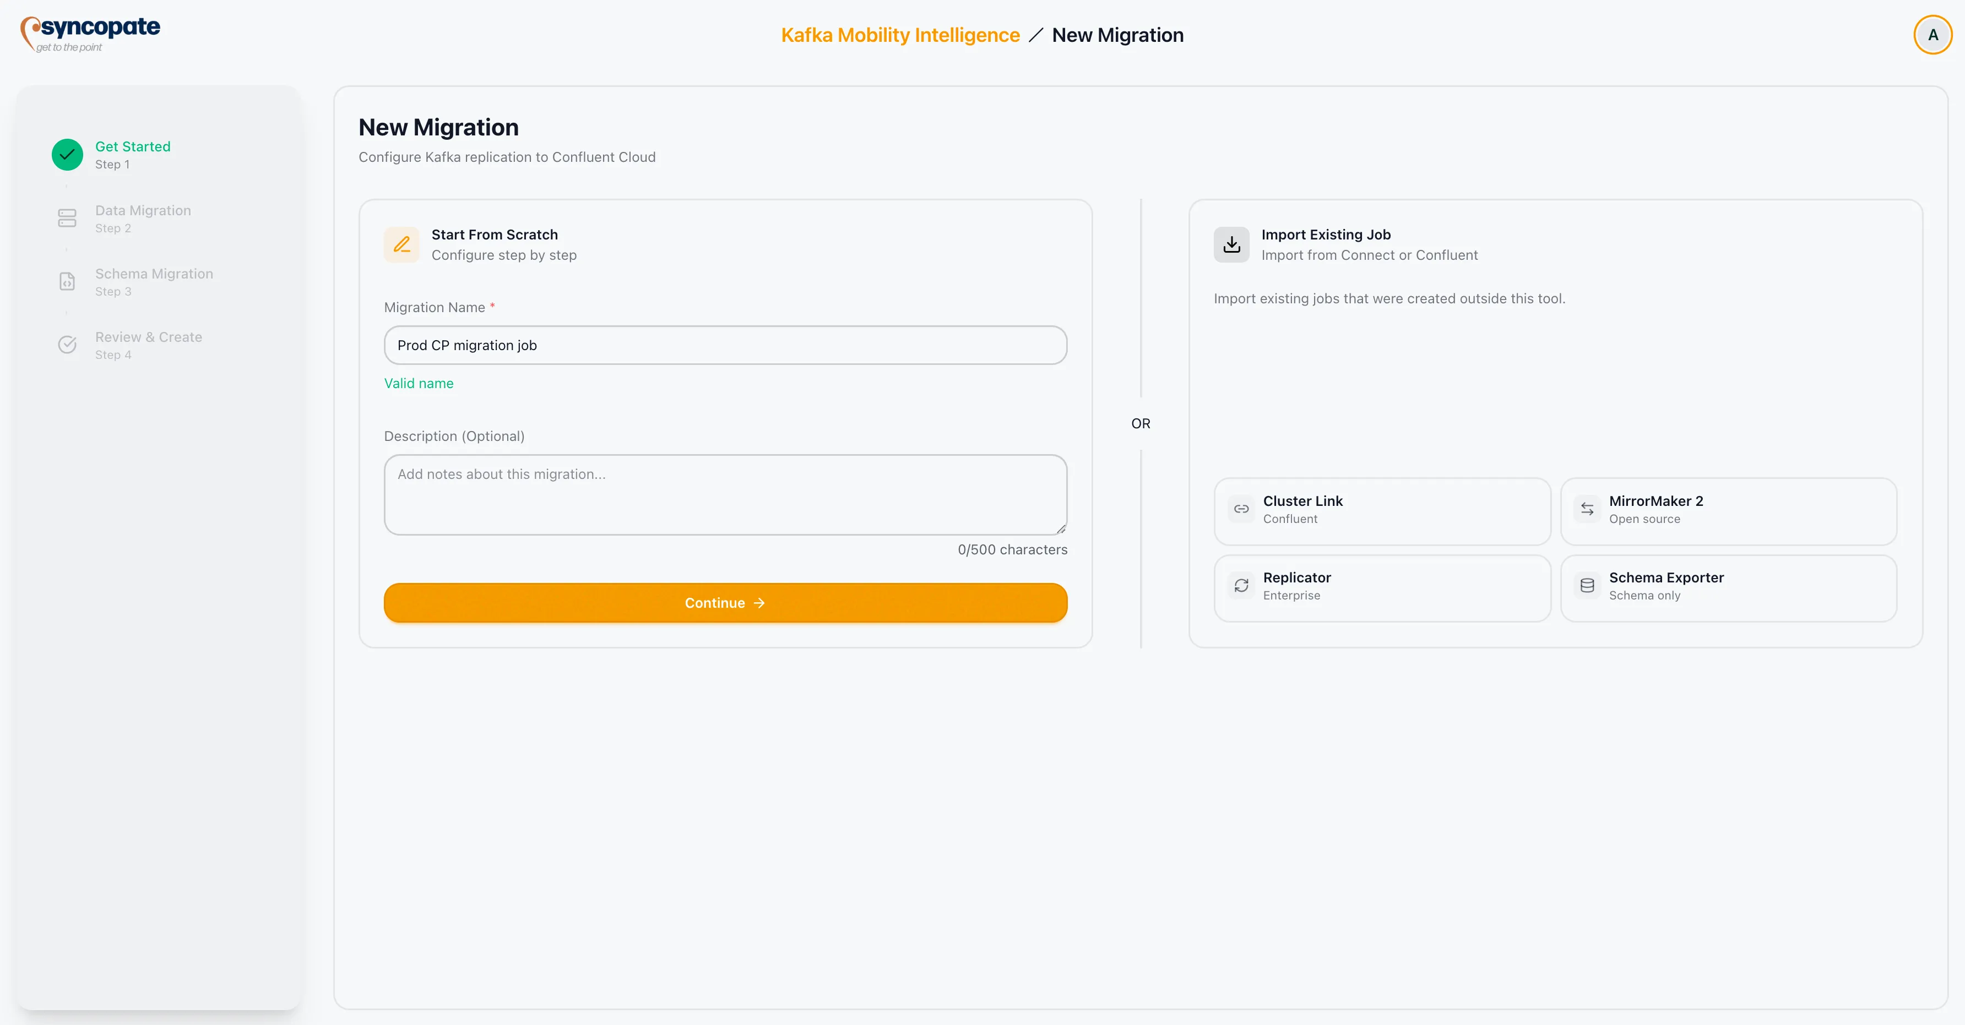The height and width of the screenshot is (1025, 1965).
Task: Open the Kafka Mobility Intelligence breadcrumb
Action: point(899,34)
